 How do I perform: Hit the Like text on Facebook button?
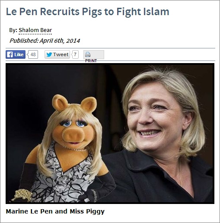pyautogui.click(x=19, y=54)
